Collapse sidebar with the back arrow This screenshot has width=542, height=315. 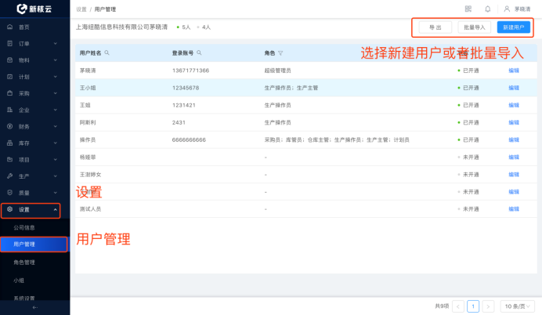coord(35,307)
